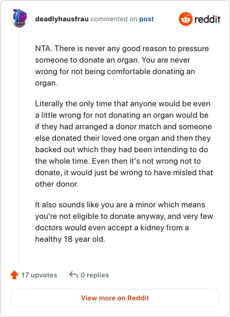Click the line "someone to donate an organ"

(x=113, y=60)
